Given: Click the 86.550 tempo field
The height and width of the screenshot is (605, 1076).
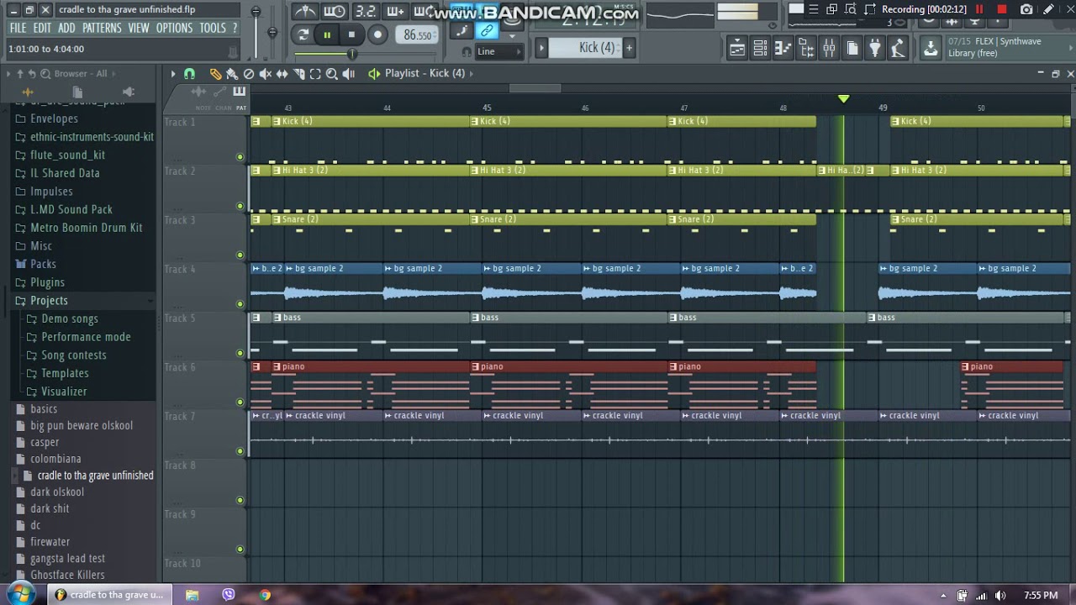Looking at the screenshot, I should (x=418, y=35).
